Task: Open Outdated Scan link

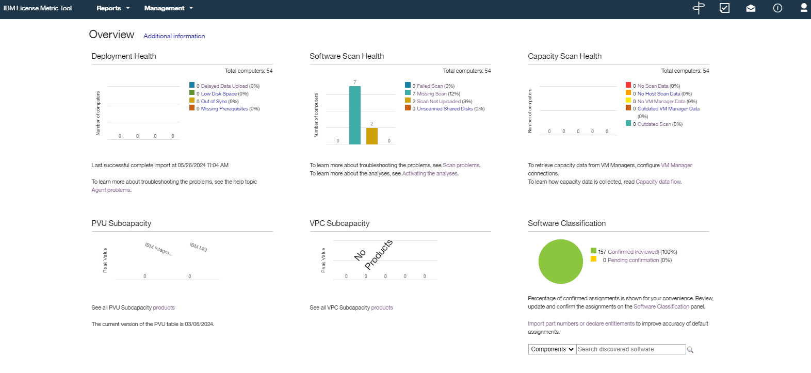Action: (654, 124)
